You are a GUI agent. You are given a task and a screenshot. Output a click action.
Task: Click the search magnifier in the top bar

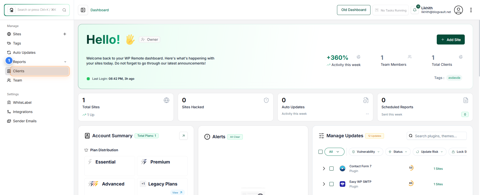pos(64,10)
